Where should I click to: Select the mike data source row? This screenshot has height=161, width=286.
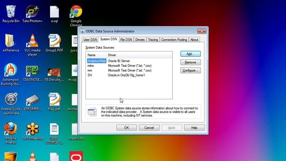point(129,66)
